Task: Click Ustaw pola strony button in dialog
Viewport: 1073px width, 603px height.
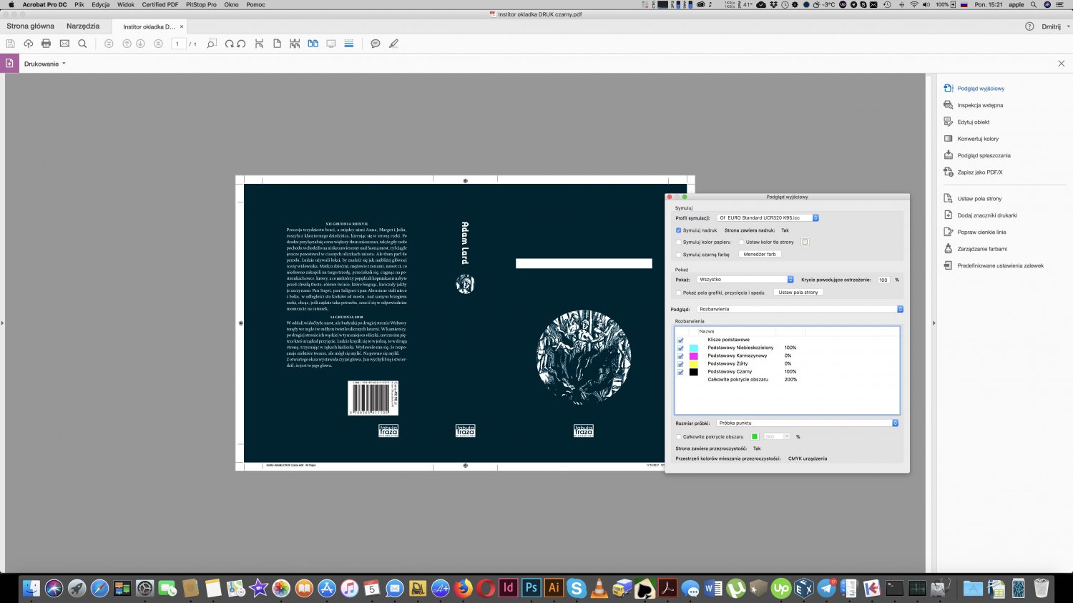Action: 798,293
